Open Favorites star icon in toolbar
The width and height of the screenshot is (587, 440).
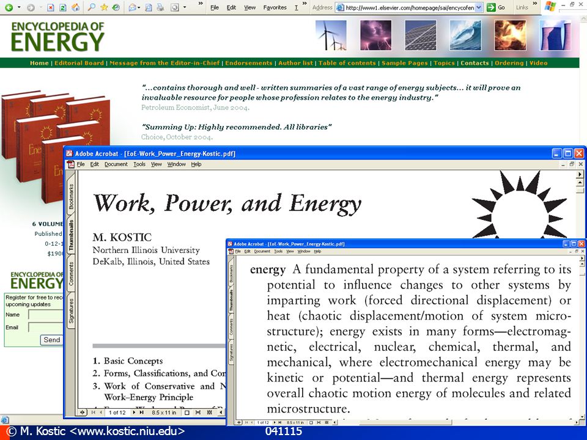[104, 7]
